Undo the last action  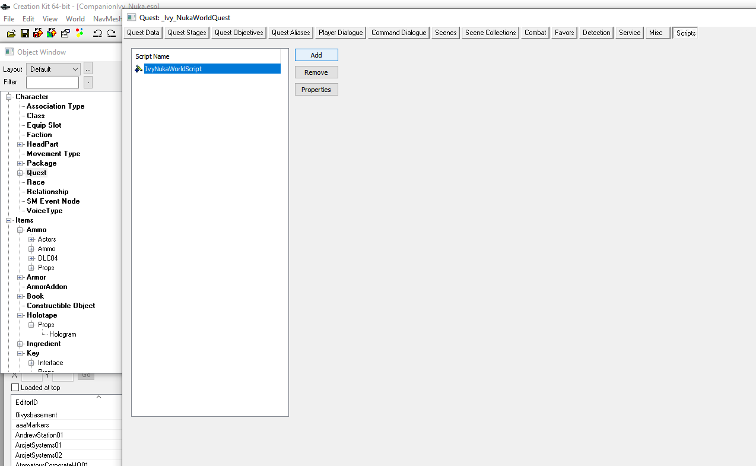pyautogui.click(x=97, y=34)
